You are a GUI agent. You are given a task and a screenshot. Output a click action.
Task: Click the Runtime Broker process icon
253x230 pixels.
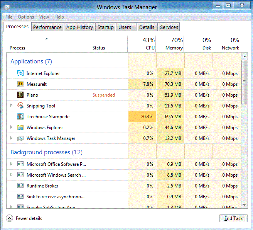[20, 186]
